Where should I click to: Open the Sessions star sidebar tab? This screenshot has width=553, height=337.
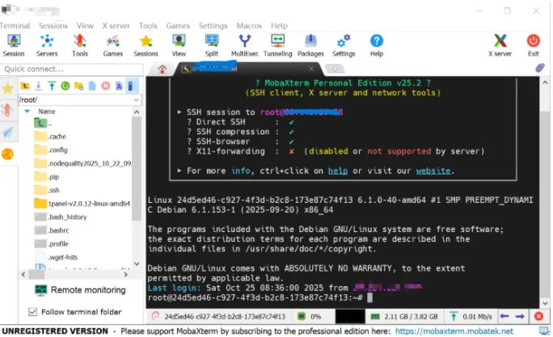(8, 88)
